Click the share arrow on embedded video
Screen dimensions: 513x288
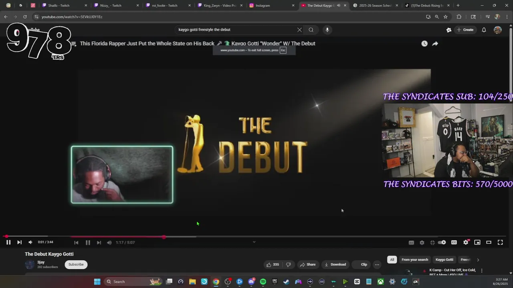pos(435,44)
